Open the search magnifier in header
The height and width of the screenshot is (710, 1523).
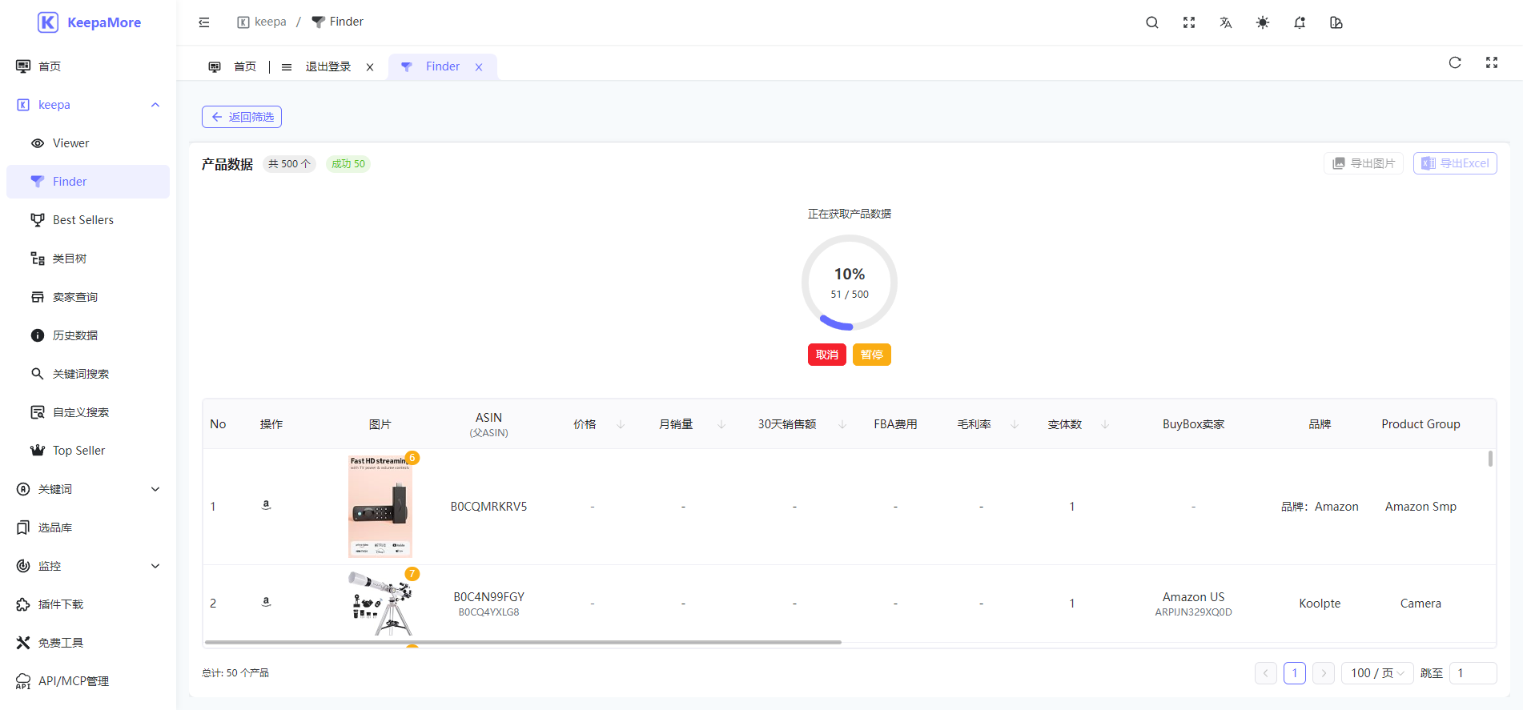tap(1152, 22)
